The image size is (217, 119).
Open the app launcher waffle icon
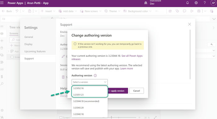point(2,3)
